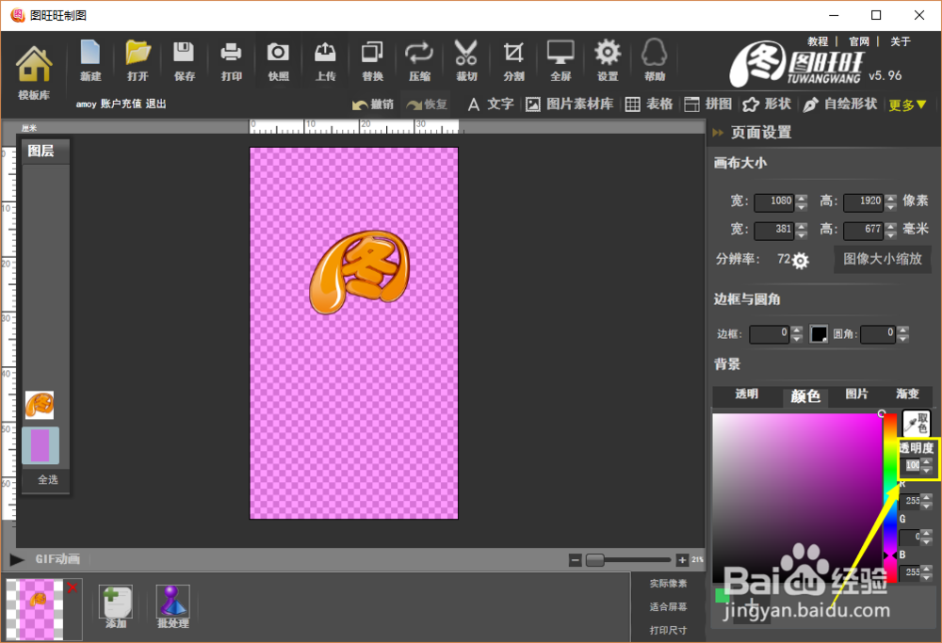The height and width of the screenshot is (643, 942).
Task: Take a snapshot with 快照 camera icon
Action: [x=278, y=60]
